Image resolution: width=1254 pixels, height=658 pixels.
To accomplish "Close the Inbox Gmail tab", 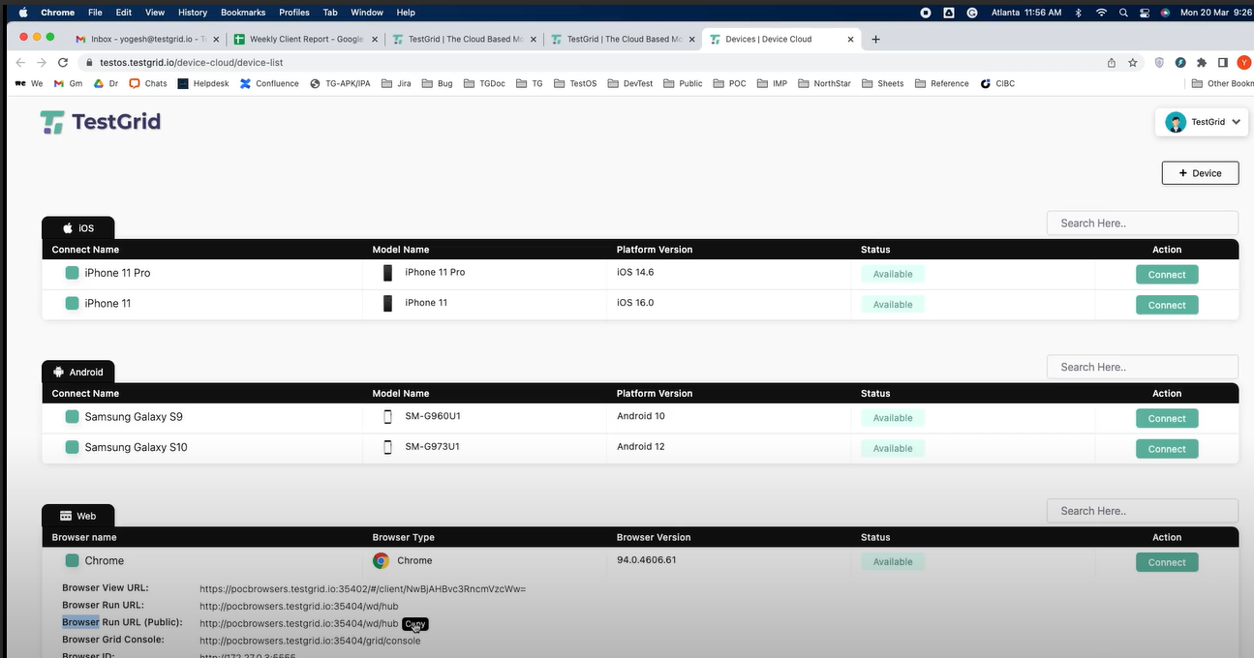I will (x=215, y=40).
